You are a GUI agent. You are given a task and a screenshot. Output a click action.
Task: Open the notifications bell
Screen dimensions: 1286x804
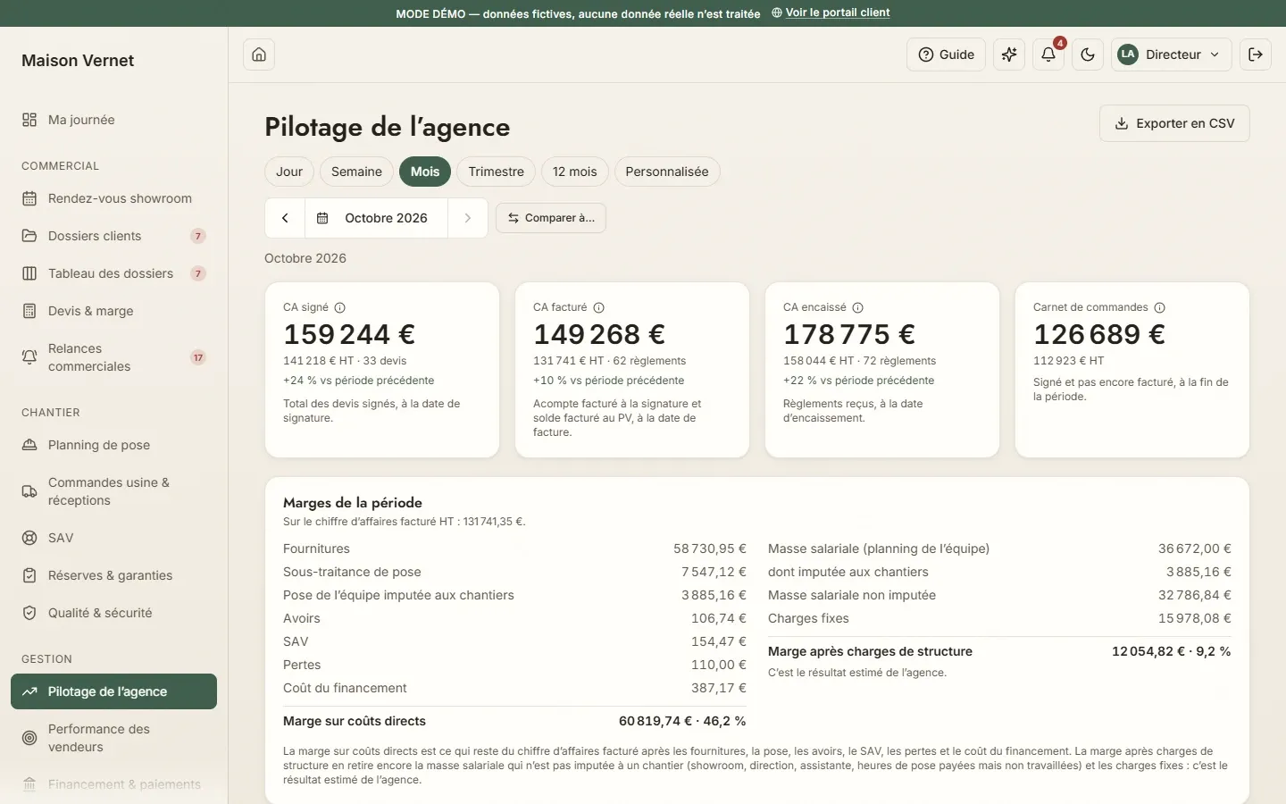(1048, 54)
